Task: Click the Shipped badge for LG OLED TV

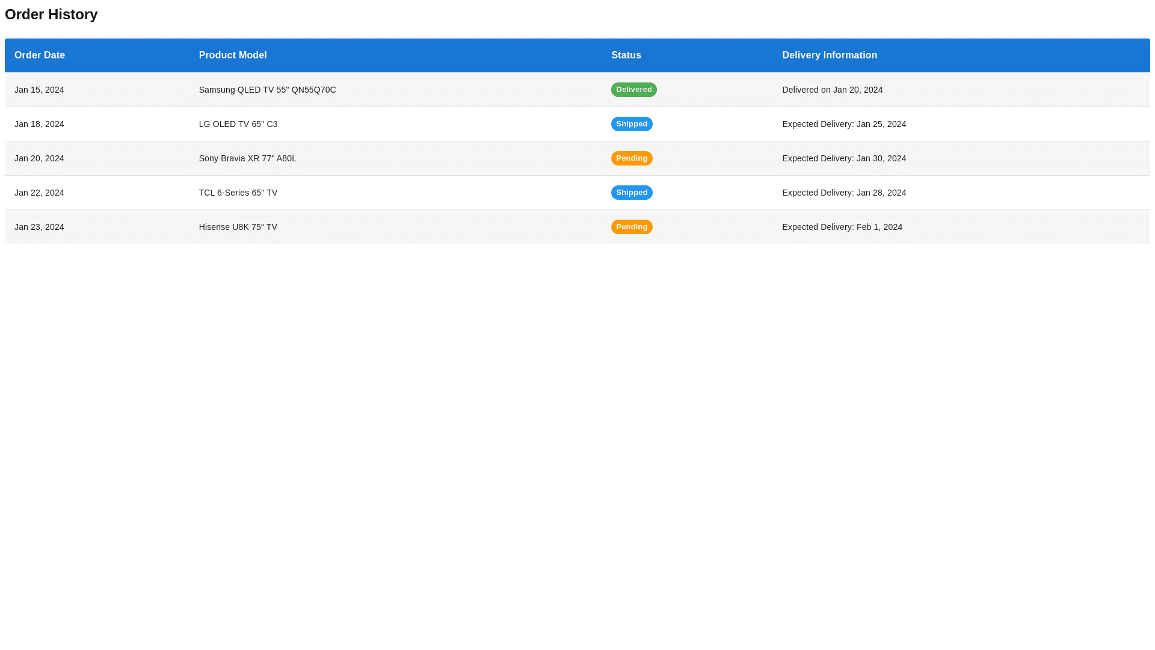Action: click(x=631, y=124)
